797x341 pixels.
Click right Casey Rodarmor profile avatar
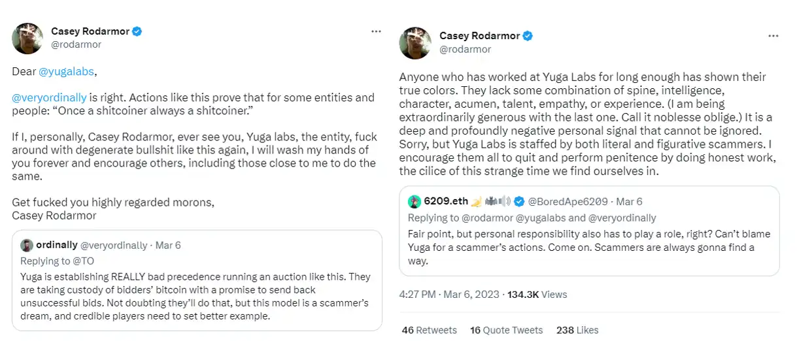click(x=415, y=42)
